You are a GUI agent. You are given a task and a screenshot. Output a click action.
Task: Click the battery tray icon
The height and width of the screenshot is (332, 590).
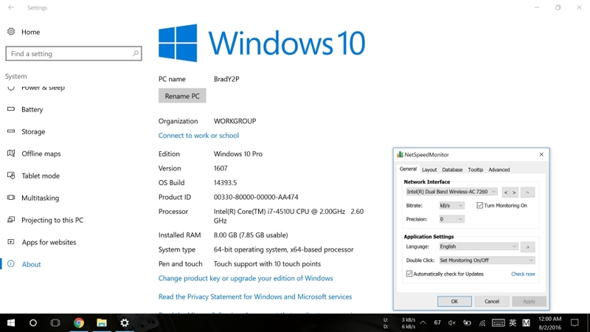click(x=467, y=322)
